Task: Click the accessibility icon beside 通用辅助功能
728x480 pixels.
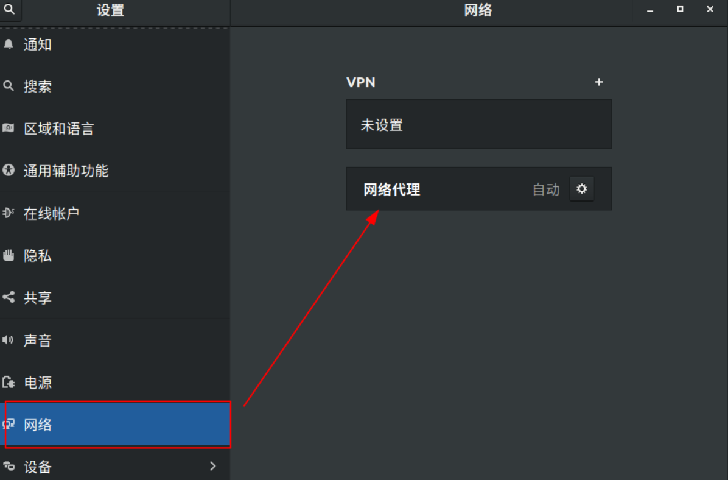Action: click(x=9, y=170)
